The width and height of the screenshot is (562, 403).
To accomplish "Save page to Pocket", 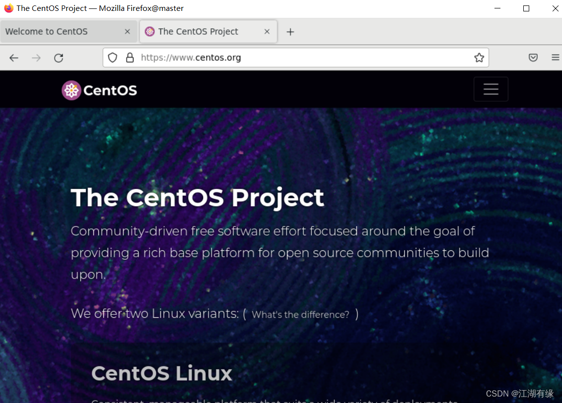I will pyautogui.click(x=533, y=58).
